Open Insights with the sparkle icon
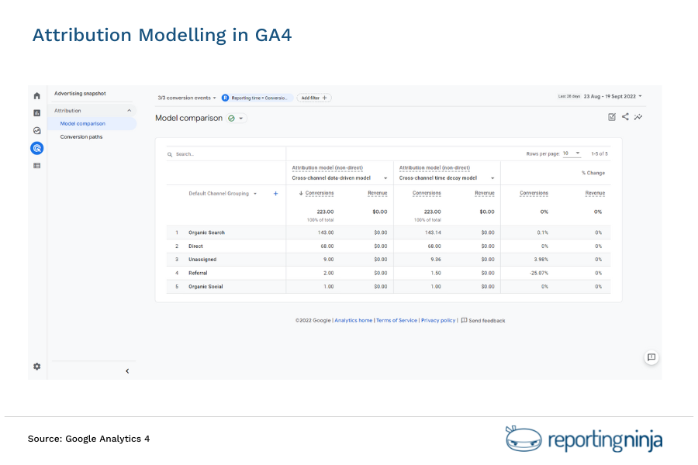This screenshot has height=465, width=698. pyautogui.click(x=638, y=116)
